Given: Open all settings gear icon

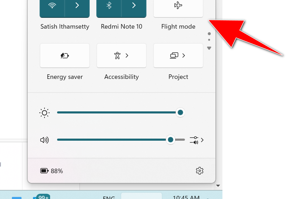Looking at the screenshot, I should pos(200,171).
